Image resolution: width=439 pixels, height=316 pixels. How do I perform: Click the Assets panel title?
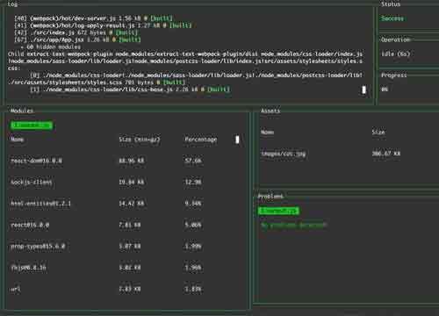[270, 111]
